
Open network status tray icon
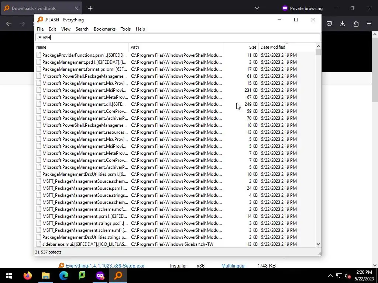click(339, 276)
